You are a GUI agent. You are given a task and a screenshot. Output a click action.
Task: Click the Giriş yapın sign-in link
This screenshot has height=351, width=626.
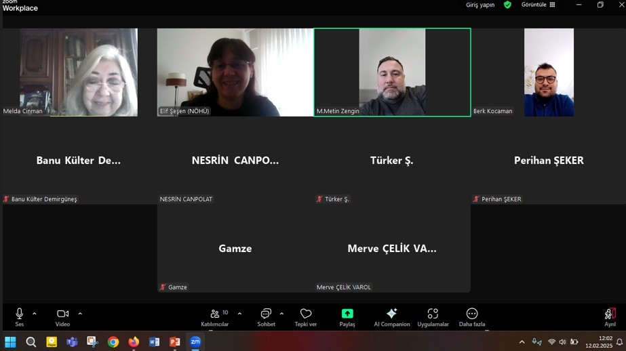pyautogui.click(x=480, y=5)
